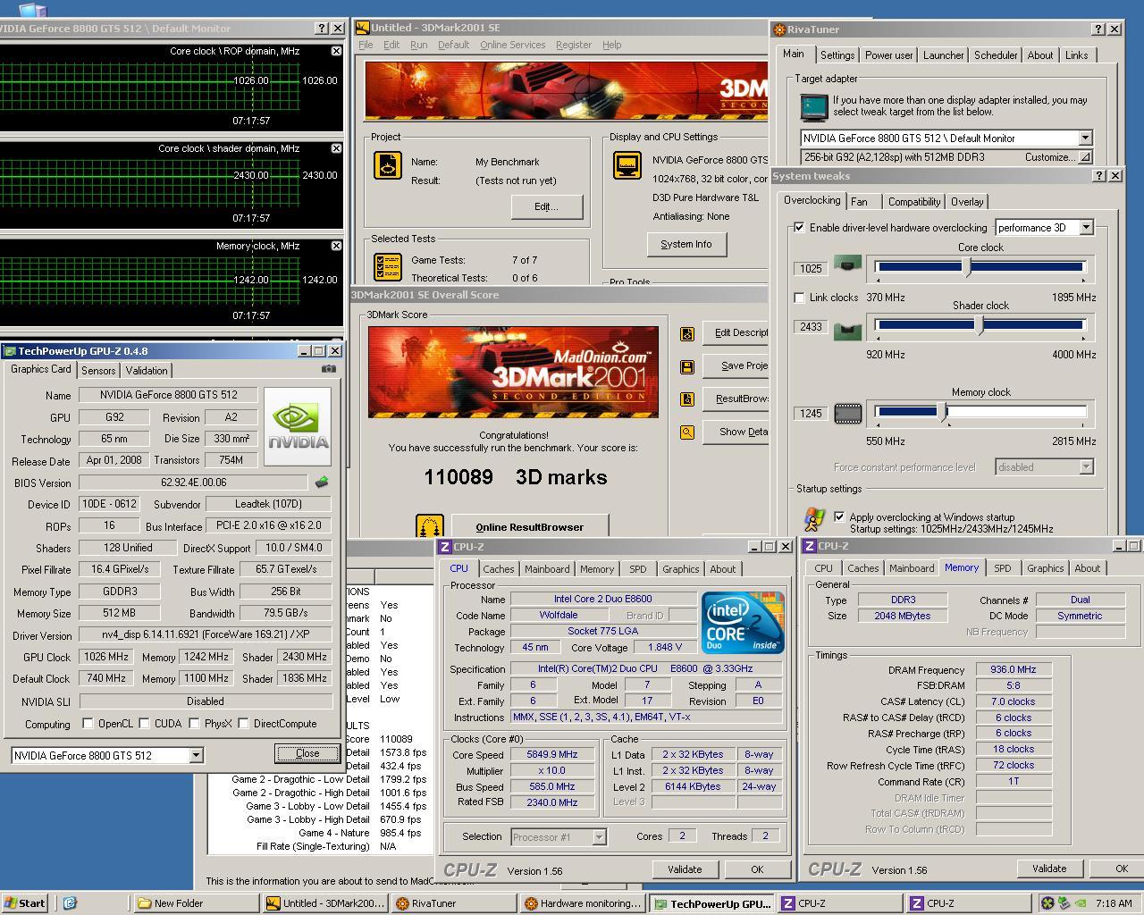Open the Online Services menu

512,45
